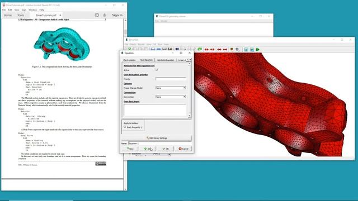Click the Equation dialog scroll up arrow
The height and width of the screenshot is (201, 358).
pos(189,64)
